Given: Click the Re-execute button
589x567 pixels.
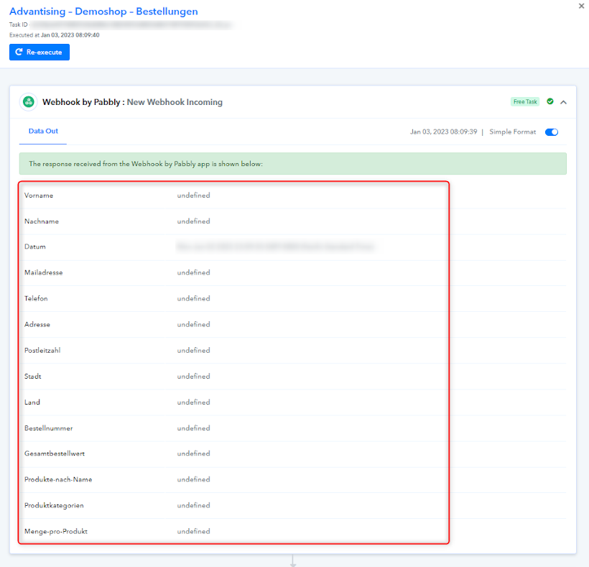Looking at the screenshot, I should point(40,52).
